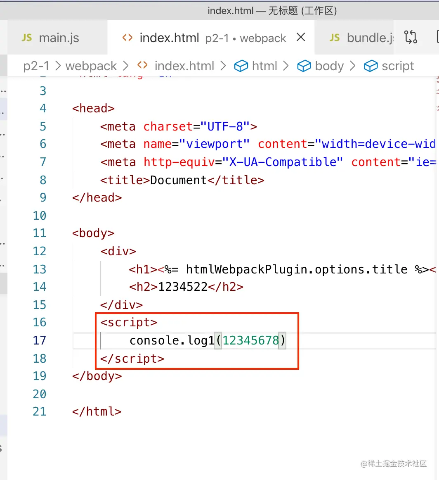Expand the chevron after webpack breadcrumb

pos(126,66)
